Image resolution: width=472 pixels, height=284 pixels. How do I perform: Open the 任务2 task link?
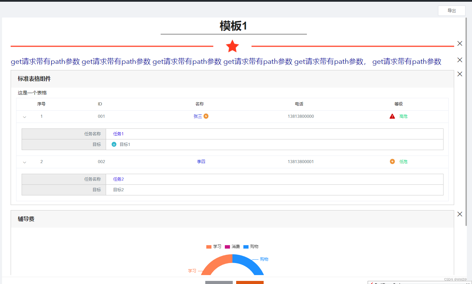point(118,179)
